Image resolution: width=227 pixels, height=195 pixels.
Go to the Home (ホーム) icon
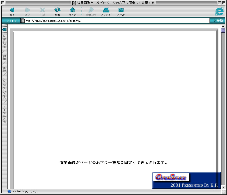tap(73, 10)
